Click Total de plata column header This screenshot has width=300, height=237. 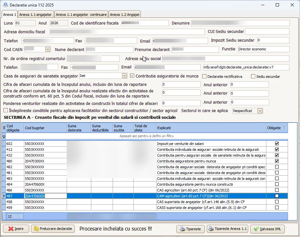[x=145, y=128]
